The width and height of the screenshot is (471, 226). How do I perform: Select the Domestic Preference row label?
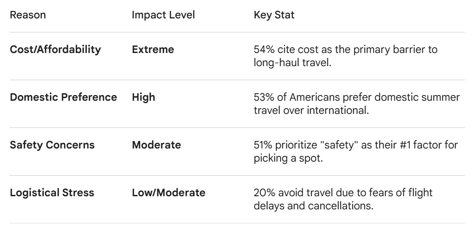point(64,97)
